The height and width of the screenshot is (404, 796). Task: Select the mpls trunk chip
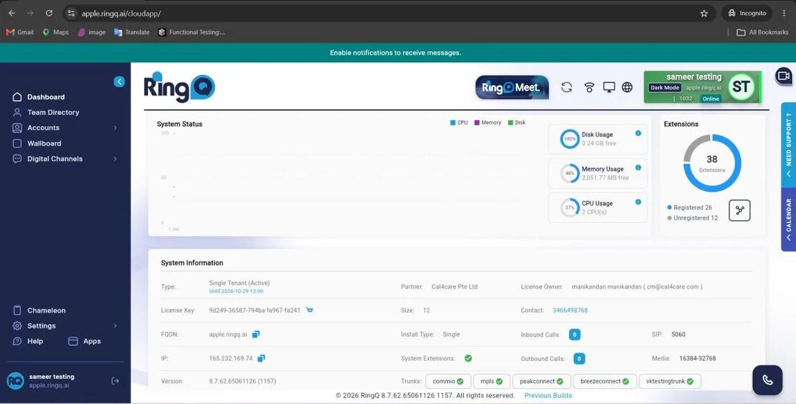click(x=493, y=381)
